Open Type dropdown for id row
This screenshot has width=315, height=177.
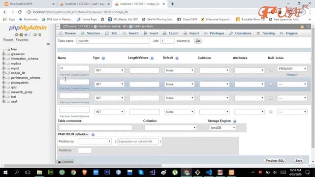coord(109,70)
